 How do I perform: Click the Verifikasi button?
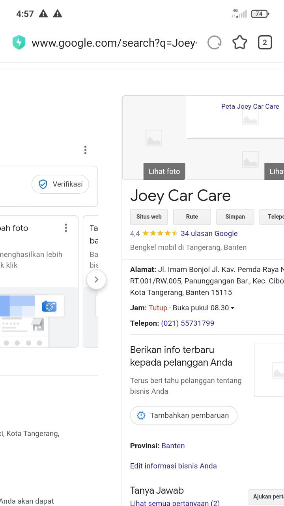click(x=60, y=184)
